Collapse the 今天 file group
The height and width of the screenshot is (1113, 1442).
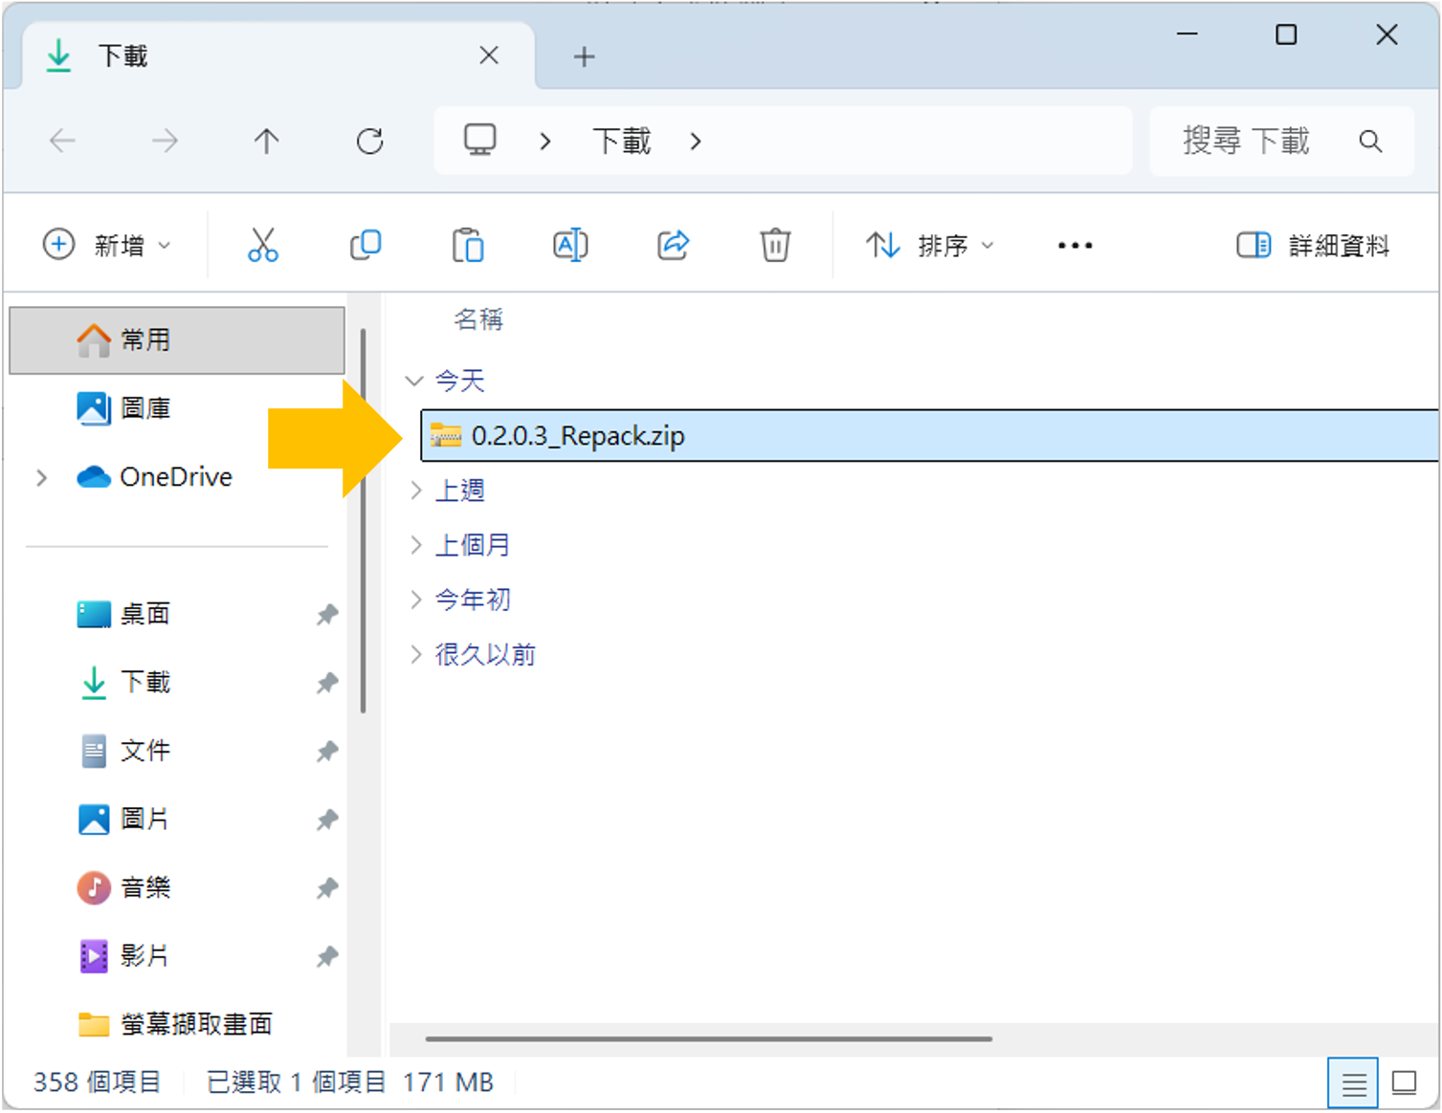[x=414, y=381]
